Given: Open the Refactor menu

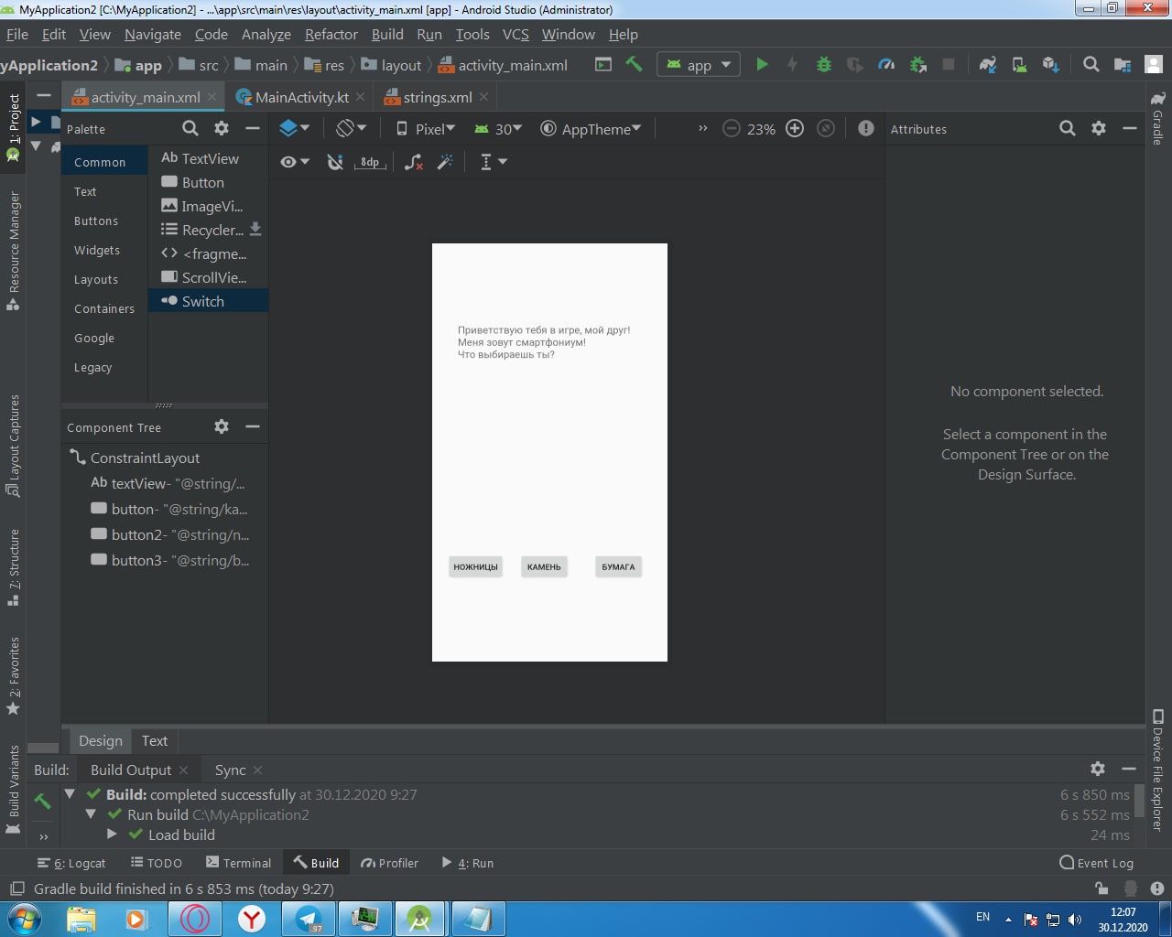Looking at the screenshot, I should 331,35.
